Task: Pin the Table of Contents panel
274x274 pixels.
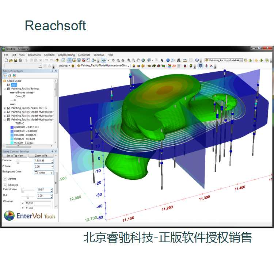Action: [x=52, y=71]
